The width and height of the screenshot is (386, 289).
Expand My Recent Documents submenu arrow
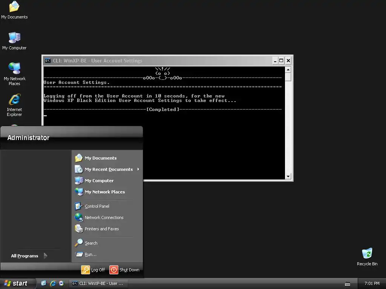[138, 169]
